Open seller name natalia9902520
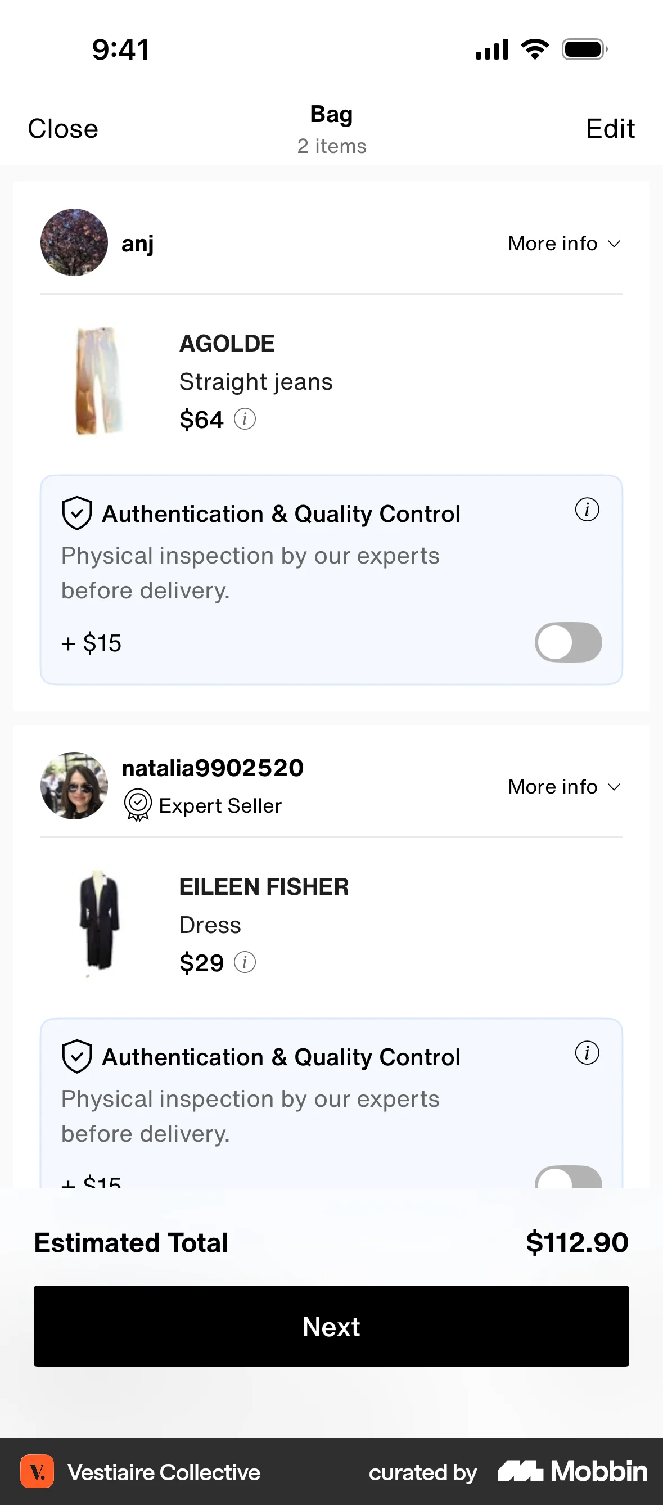 click(x=213, y=768)
